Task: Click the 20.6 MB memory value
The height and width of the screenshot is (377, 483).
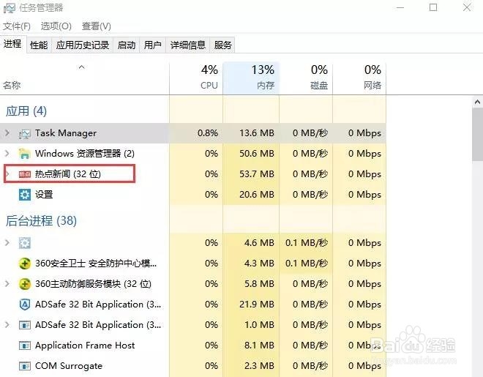Action: (257, 195)
